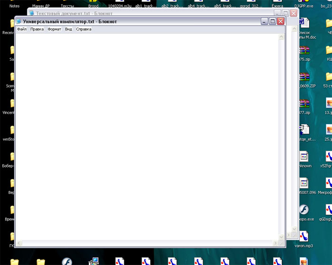332x265 pixels.
Task: Close the Текстовый документ.txt Notepad window
Action: click(294, 13)
